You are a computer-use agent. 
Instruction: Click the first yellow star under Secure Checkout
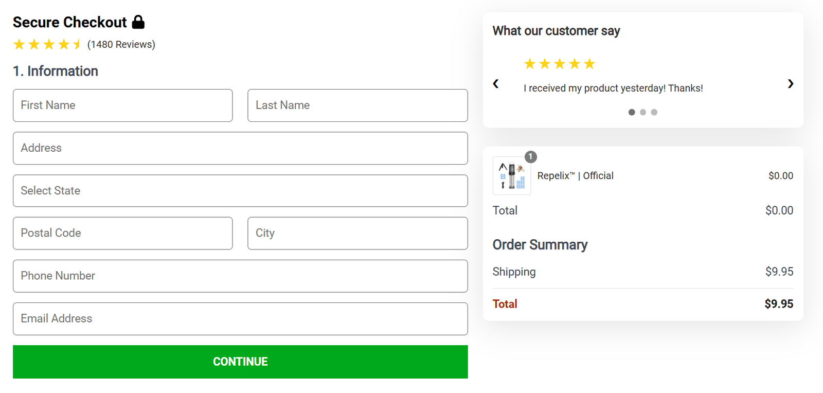19,44
